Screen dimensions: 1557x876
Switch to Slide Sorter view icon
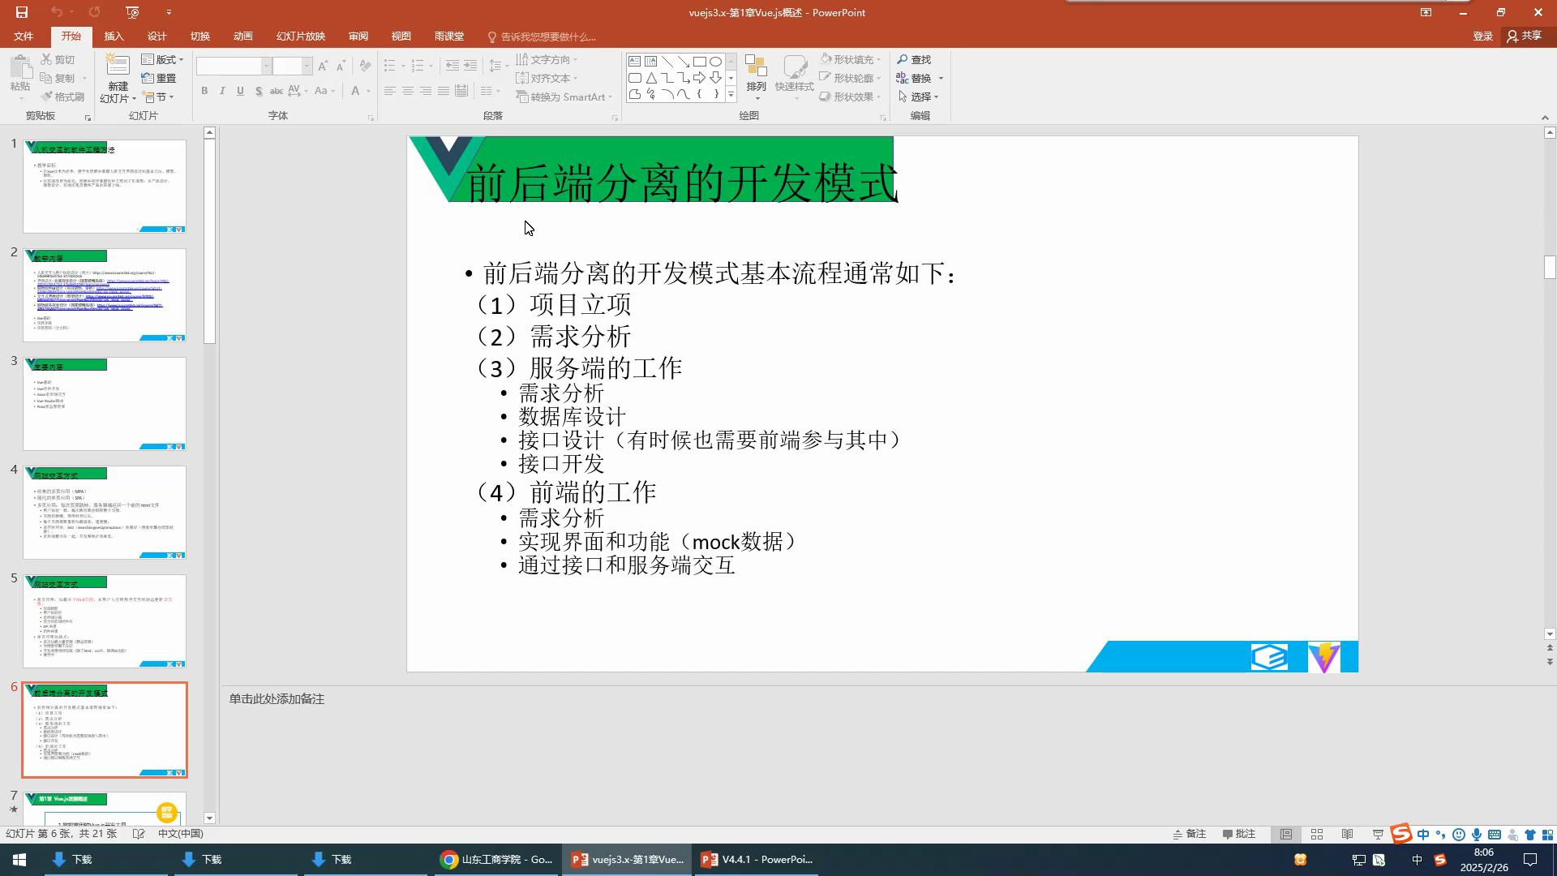pos(1317,834)
